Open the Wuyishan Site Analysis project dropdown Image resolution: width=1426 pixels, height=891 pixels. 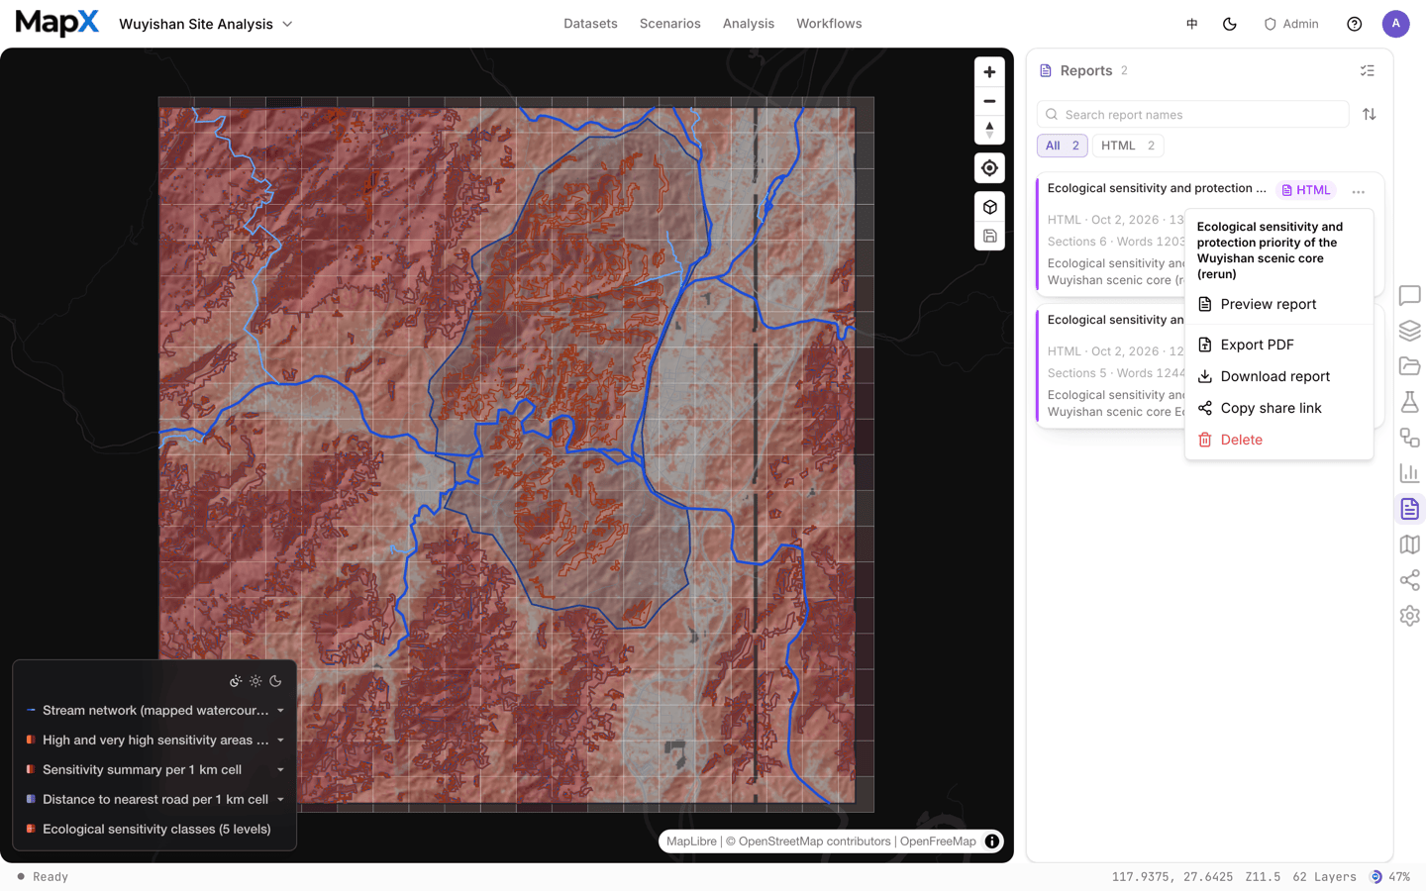click(206, 24)
